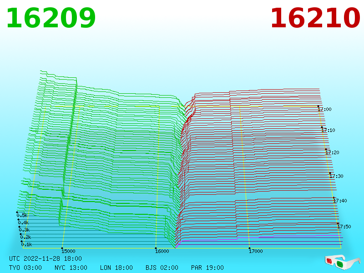Click the BJS 02:00 time label

[162, 268]
